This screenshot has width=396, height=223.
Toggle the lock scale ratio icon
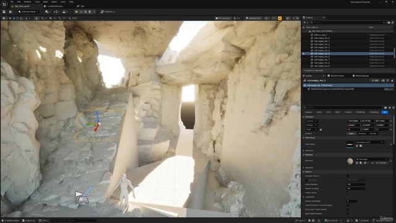tap(321, 129)
